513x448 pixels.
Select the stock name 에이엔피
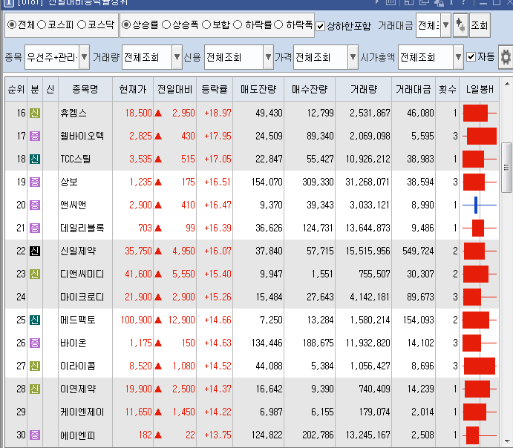pos(78,435)
